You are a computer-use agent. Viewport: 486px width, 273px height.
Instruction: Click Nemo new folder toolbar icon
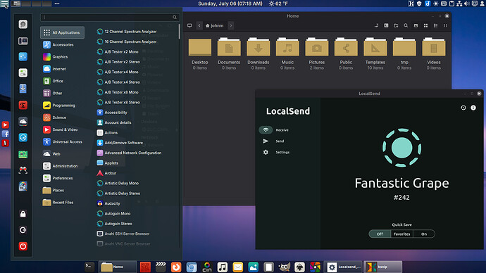point(396,26)
